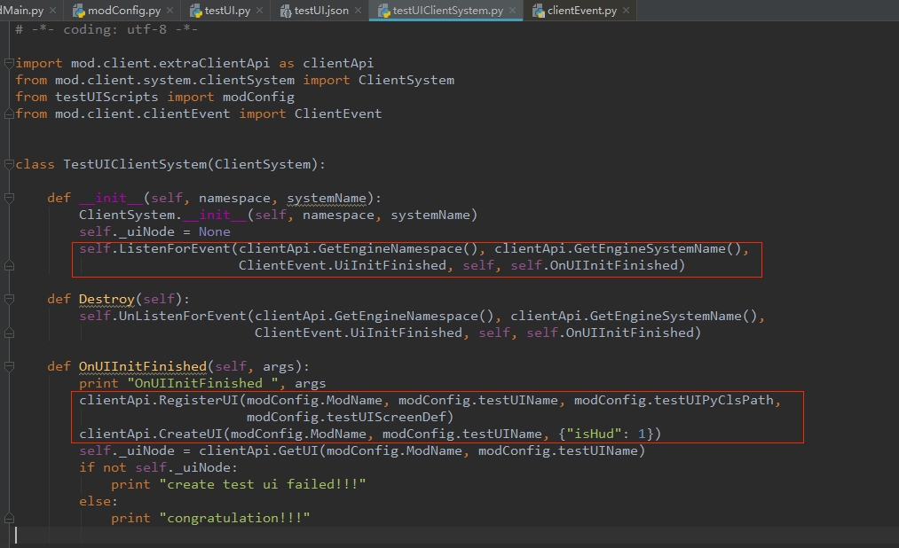Viewport: 899px width, 548px height.
Task: Click 'modConfig.testUIScreenDef' argument
Action: click(346, 417)
